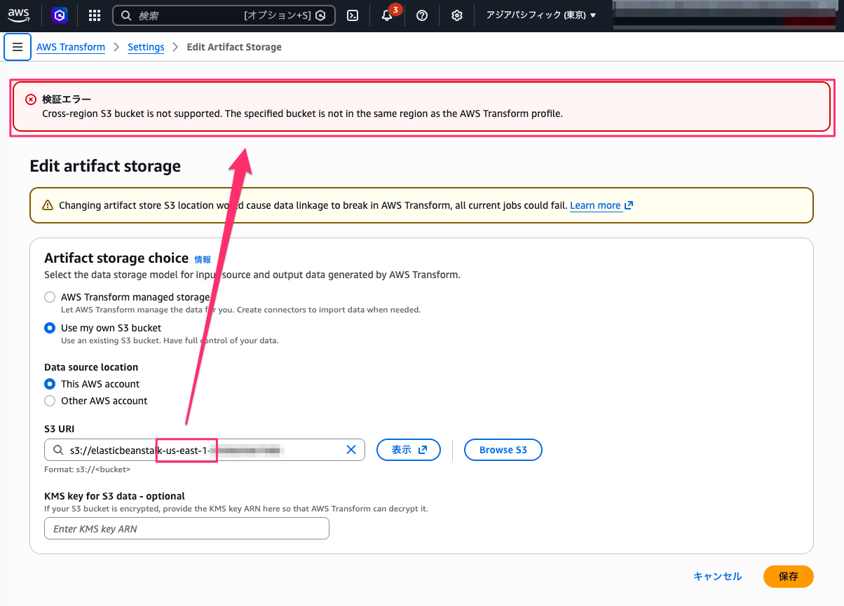Viewport: 844px width, 606px height.
Task: Open the Amazon Q icon in header
Action: click(60, 15)
